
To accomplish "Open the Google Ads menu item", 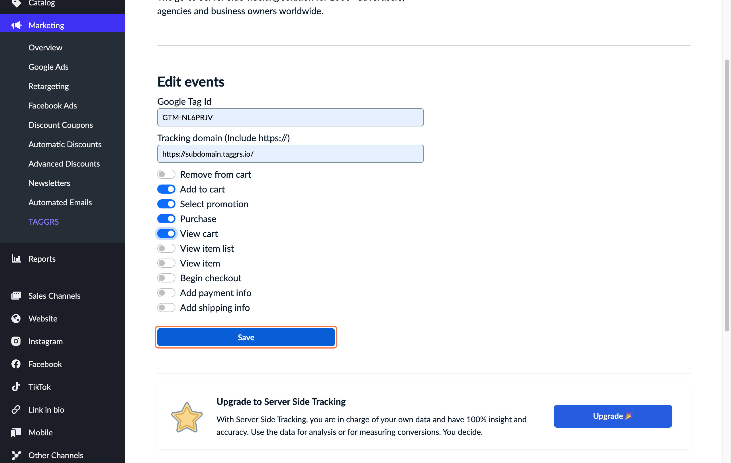I will (x=48, y=66).
